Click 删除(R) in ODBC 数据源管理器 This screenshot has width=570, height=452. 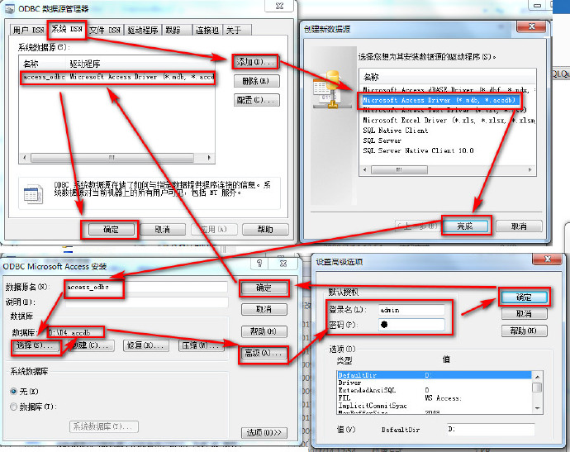256,81
